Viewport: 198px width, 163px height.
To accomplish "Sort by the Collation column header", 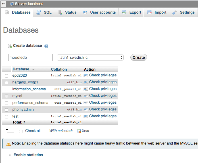I will (59, 69).
